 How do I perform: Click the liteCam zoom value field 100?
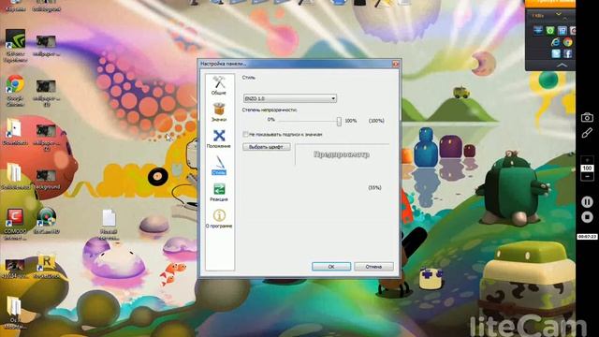[x=587, y=168]
